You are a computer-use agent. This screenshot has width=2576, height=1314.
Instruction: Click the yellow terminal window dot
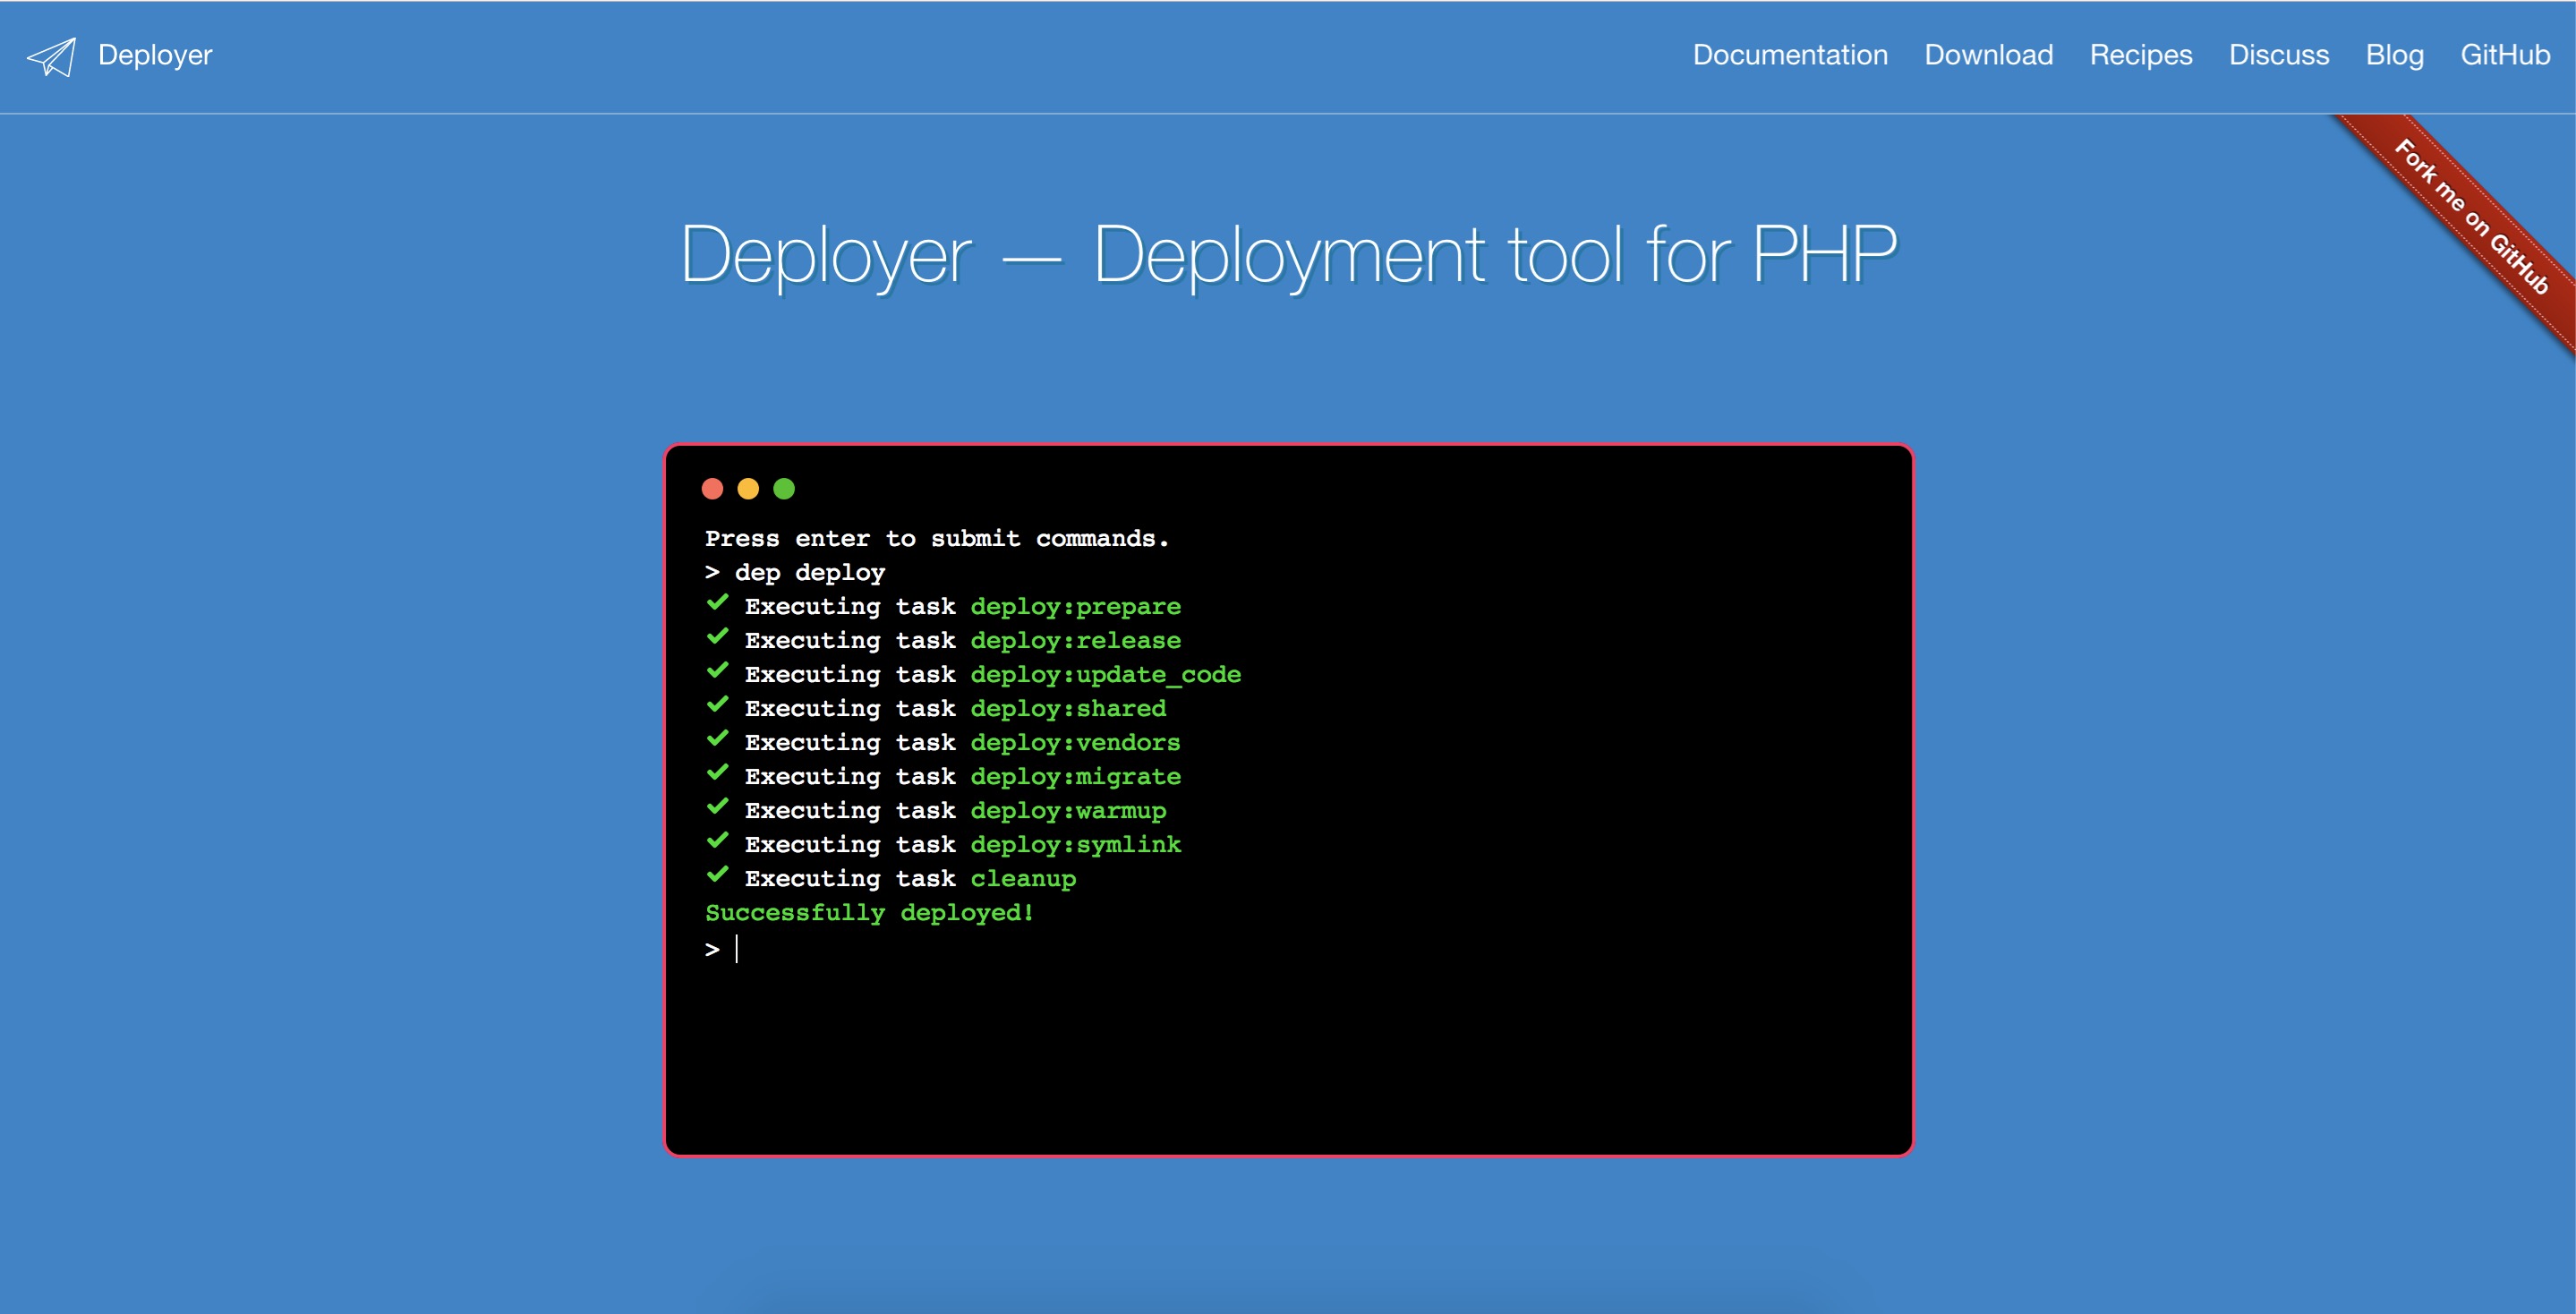point(748,489)
